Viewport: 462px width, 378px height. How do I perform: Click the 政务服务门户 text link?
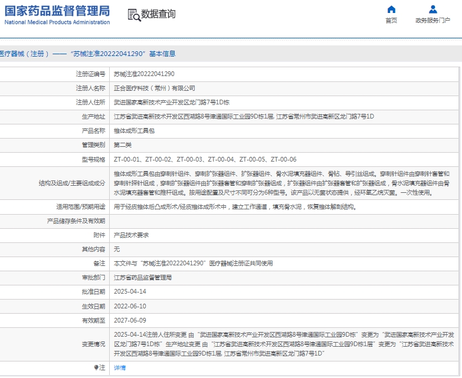(x=432, y=20)
